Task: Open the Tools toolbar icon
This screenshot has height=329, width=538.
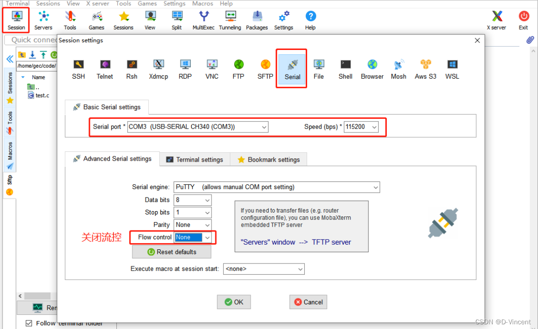Action: point(70,20)
